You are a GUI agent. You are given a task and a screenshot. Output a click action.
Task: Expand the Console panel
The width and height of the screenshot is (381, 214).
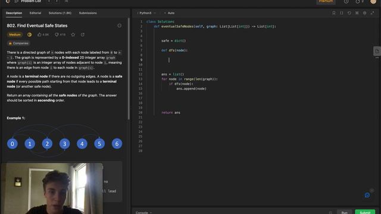pyautogui.click(x=143, y=212)
